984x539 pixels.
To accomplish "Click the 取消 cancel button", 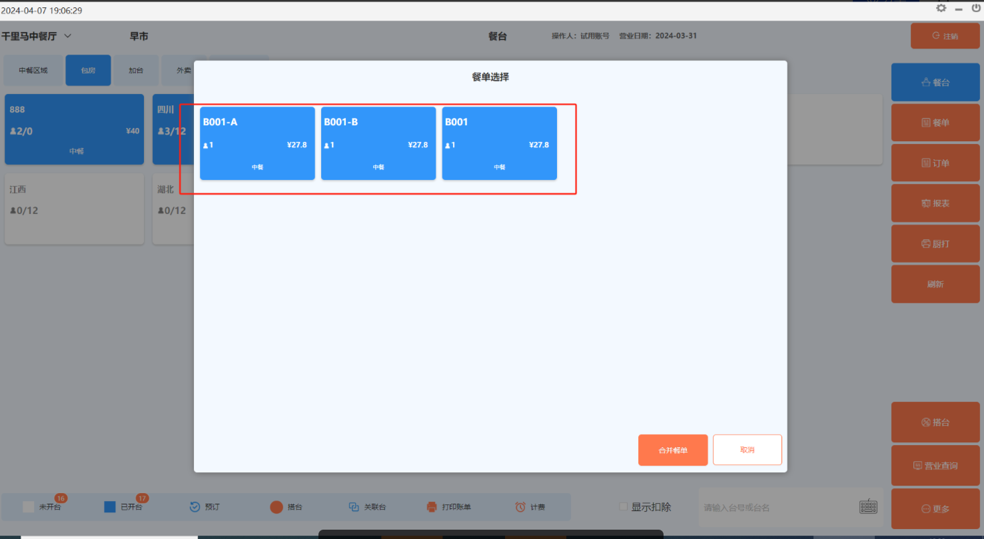I will 747,450.
